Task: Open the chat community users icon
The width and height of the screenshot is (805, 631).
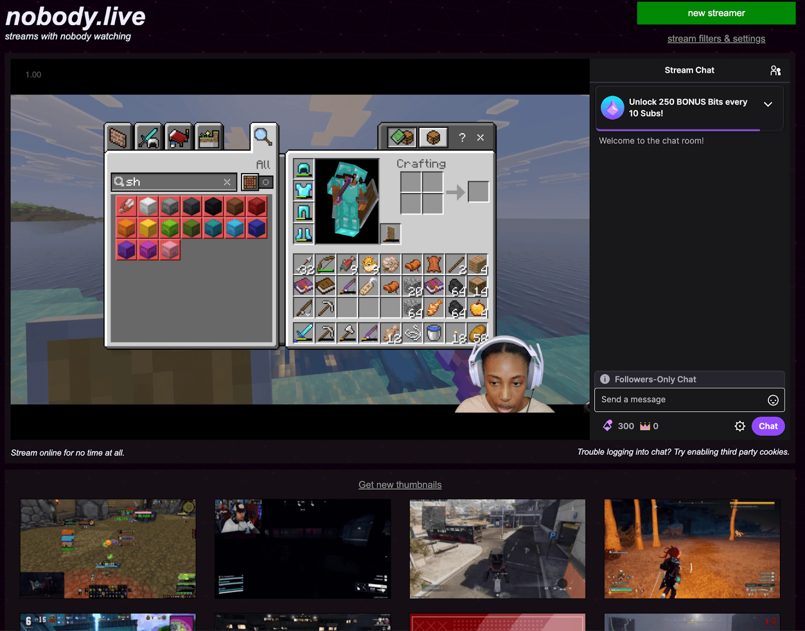Action: (x=775, y=70)
